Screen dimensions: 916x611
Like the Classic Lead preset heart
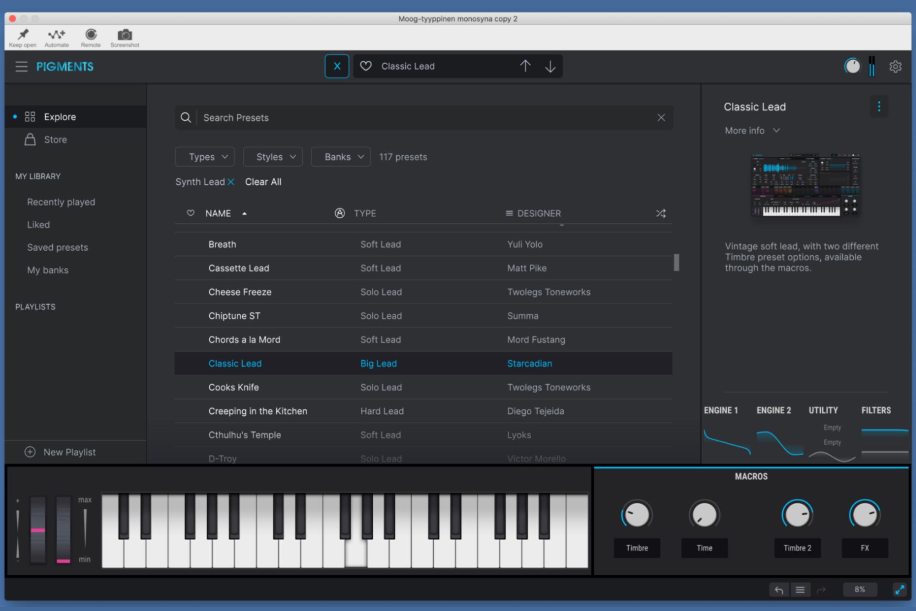pyautogui.click(x=366, y=66)
